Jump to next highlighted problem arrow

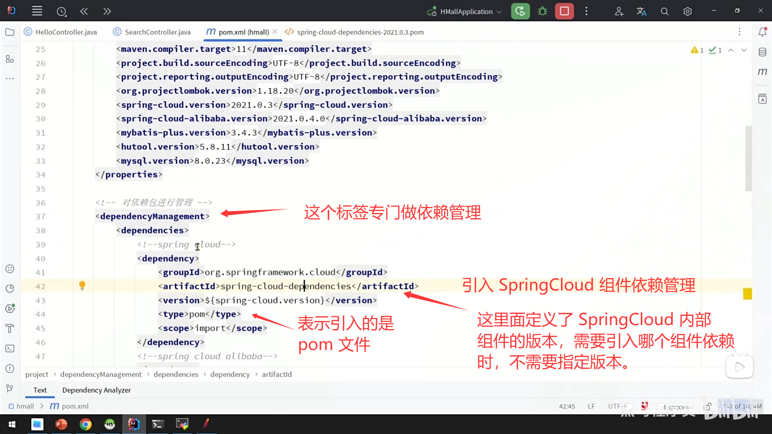coord(744,50)
